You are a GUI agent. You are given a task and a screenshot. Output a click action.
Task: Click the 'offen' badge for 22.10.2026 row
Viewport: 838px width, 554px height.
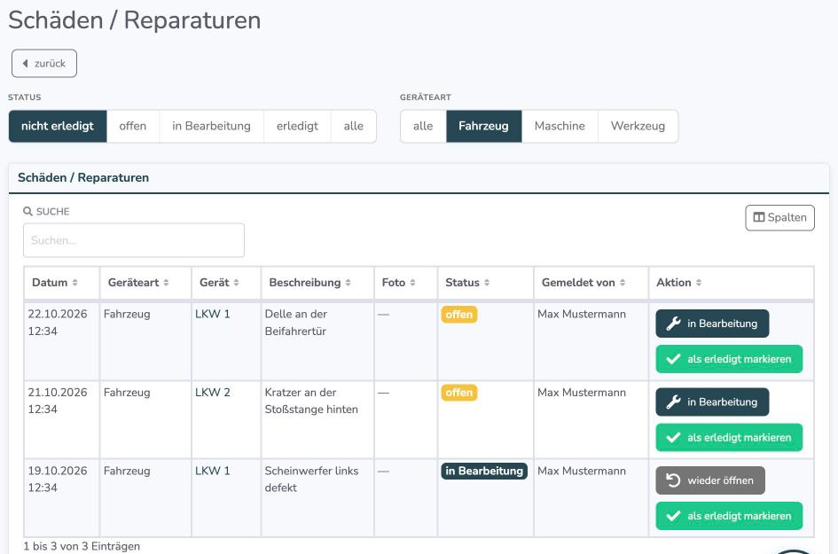[x=459, y=315]
